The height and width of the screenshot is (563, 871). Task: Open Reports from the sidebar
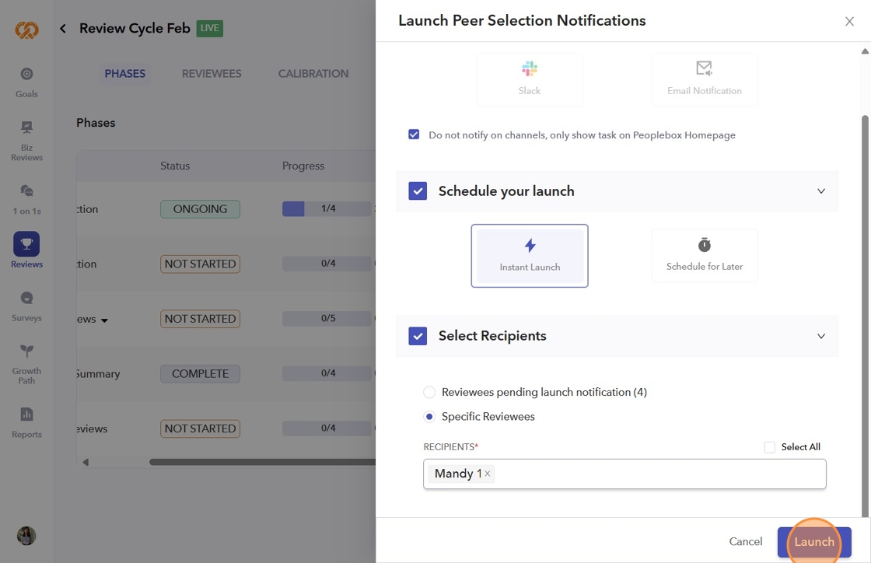26,422
